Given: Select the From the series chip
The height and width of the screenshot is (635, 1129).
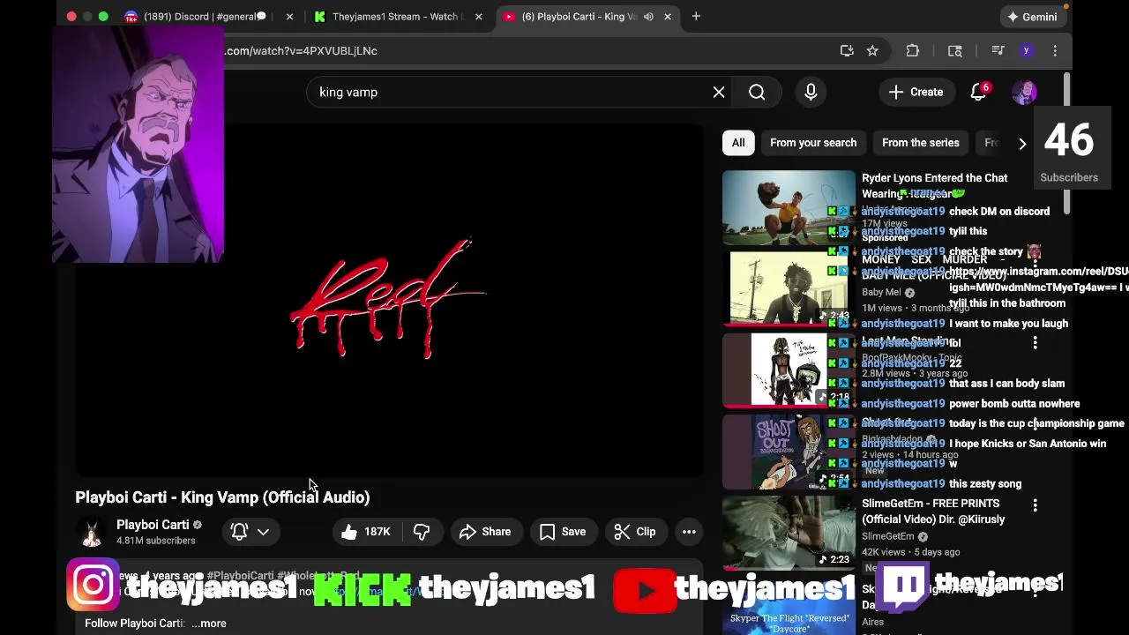Looking at the screenshot, I should pos(920,142).
